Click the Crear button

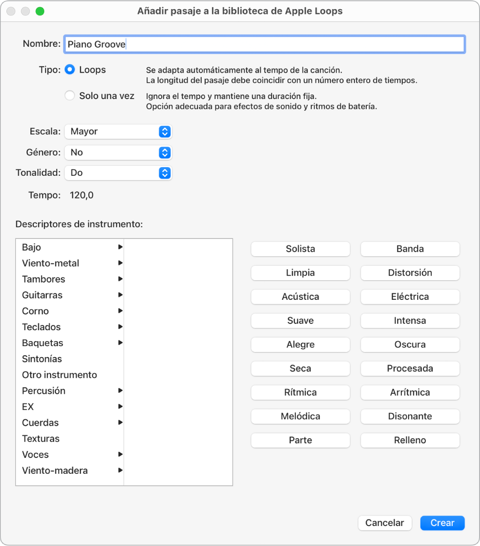point(442,523)
